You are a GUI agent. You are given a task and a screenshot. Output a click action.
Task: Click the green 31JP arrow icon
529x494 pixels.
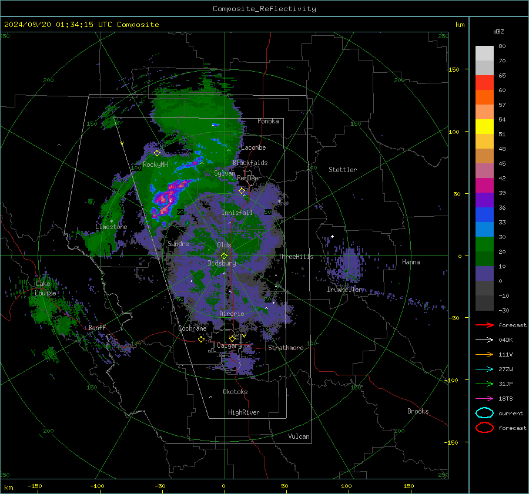tap(484, 384)
